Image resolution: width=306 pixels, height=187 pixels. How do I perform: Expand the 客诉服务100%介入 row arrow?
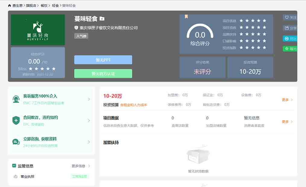pyautogui.click(x=89, y=99)
